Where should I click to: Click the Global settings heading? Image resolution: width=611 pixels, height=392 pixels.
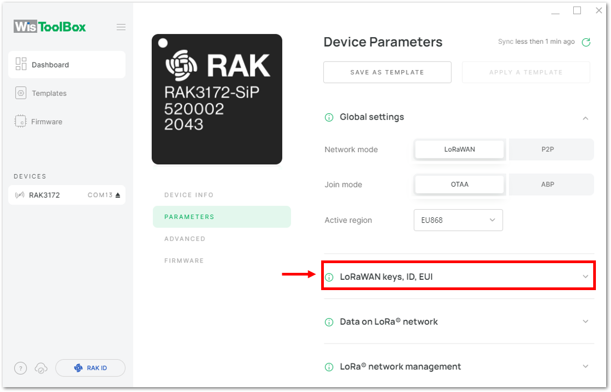(x=372, y=117)
